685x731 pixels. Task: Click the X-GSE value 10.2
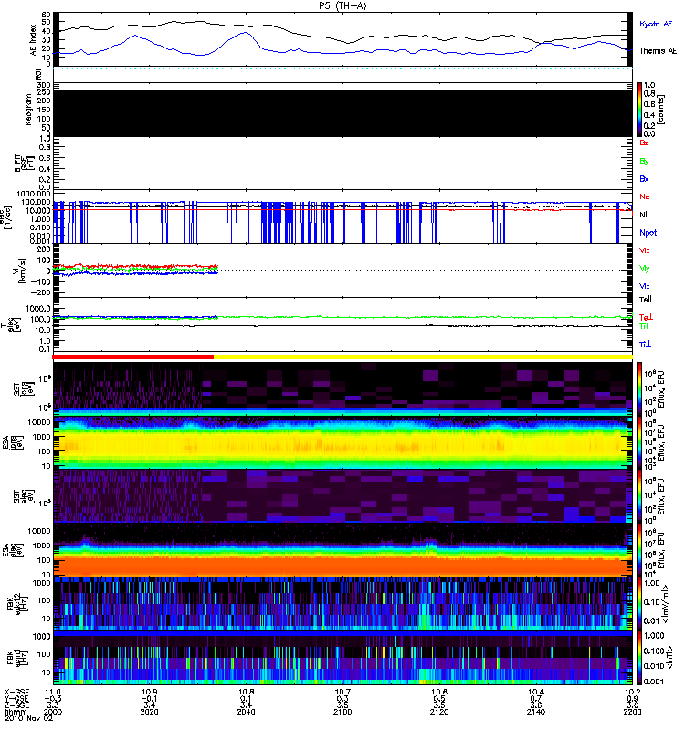[x=633, y=693]
